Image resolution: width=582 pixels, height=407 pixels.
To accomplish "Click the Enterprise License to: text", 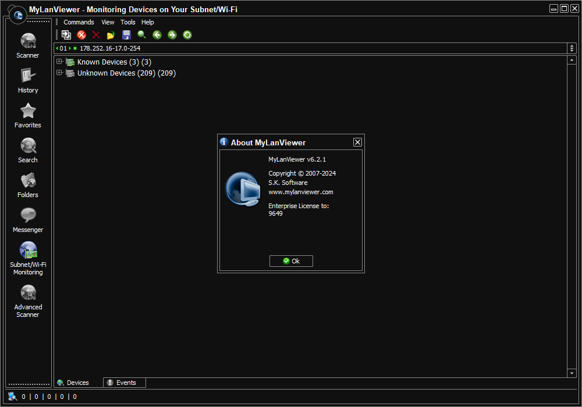I will [299, 206].
